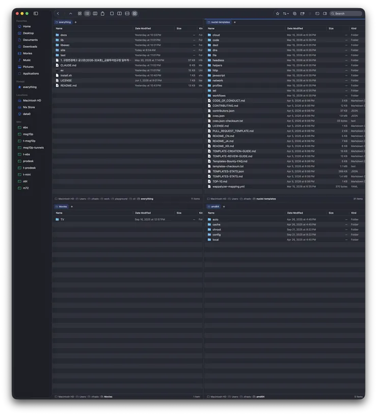377x415 pixels.
Task: Toggle the sidebar visibility button
Action: [x=36, y=13]
